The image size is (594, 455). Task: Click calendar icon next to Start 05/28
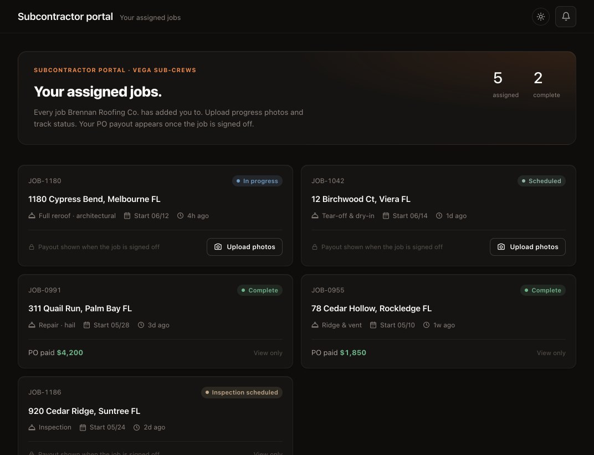click(x=87, y=325)
